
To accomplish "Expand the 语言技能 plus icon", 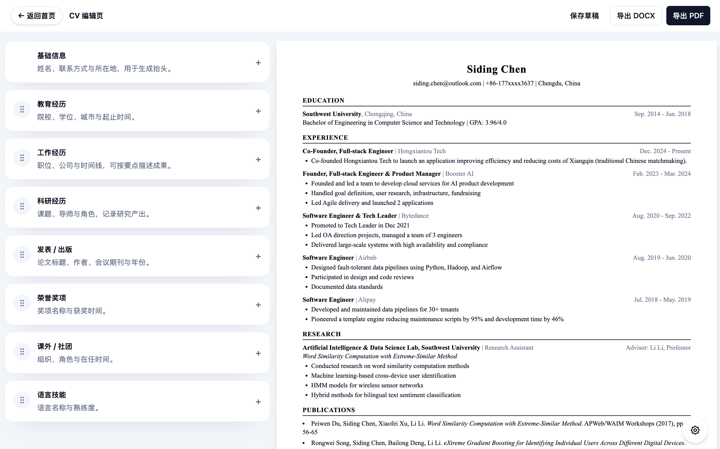I will [x=258, y=402].
